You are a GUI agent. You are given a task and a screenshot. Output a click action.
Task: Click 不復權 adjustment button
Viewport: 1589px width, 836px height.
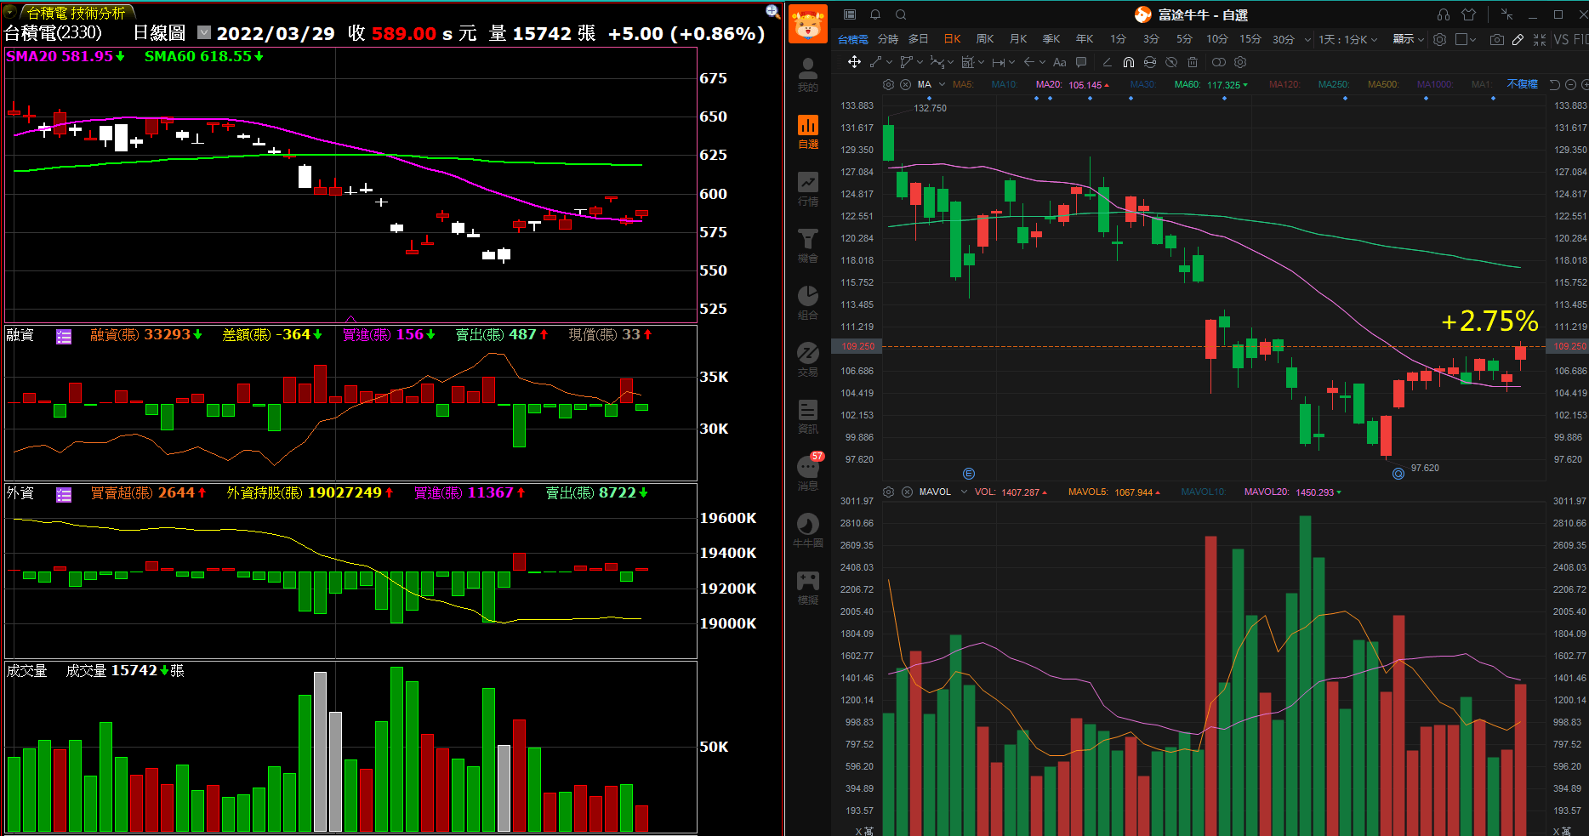tap(1523, 84)
